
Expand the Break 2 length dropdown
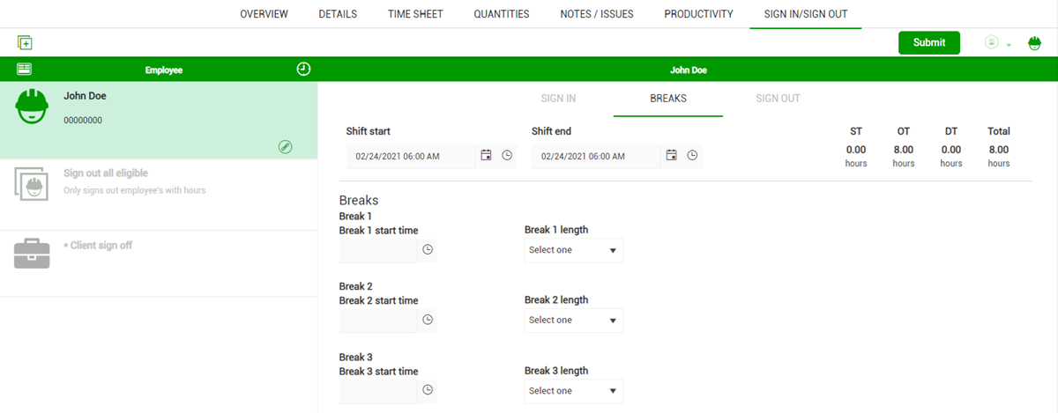coord(573,321)
